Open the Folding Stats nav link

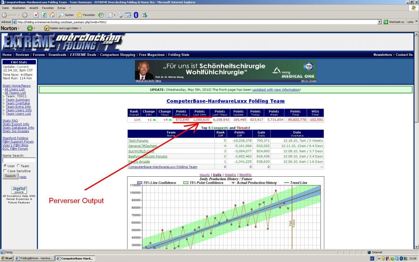(179, 55)
